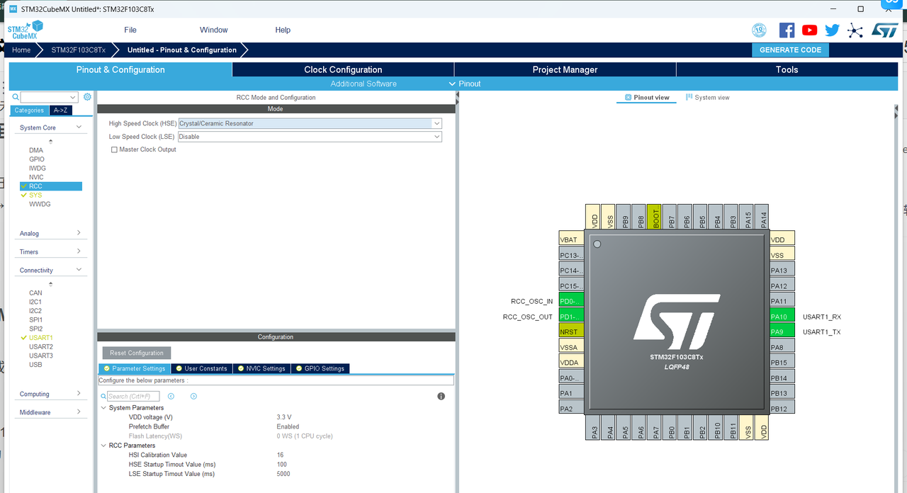The image size is (907, 493).
Task: Click the forward arrow beside parameter search
Action: (193, 396)
